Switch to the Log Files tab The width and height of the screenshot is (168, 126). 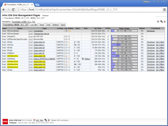pyautogui.click(x=34, y=25)
